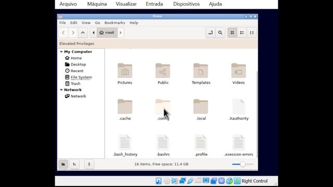Open the View menu
Screen dimensions: 333x187
pos(86,23)
